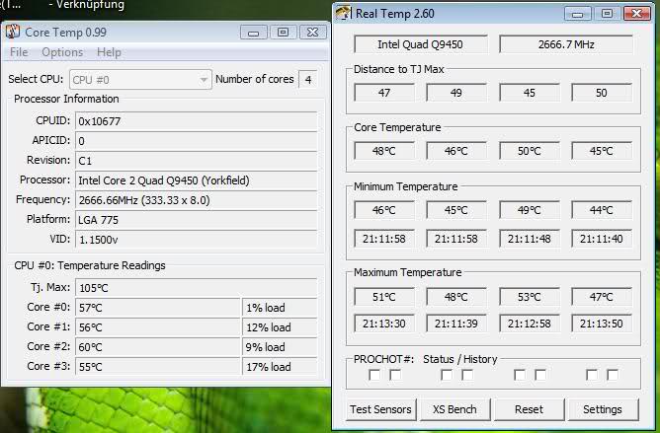Open the File menu in Core Temp
The height and width of the screenshot is (433, 660).
[19, 52]
